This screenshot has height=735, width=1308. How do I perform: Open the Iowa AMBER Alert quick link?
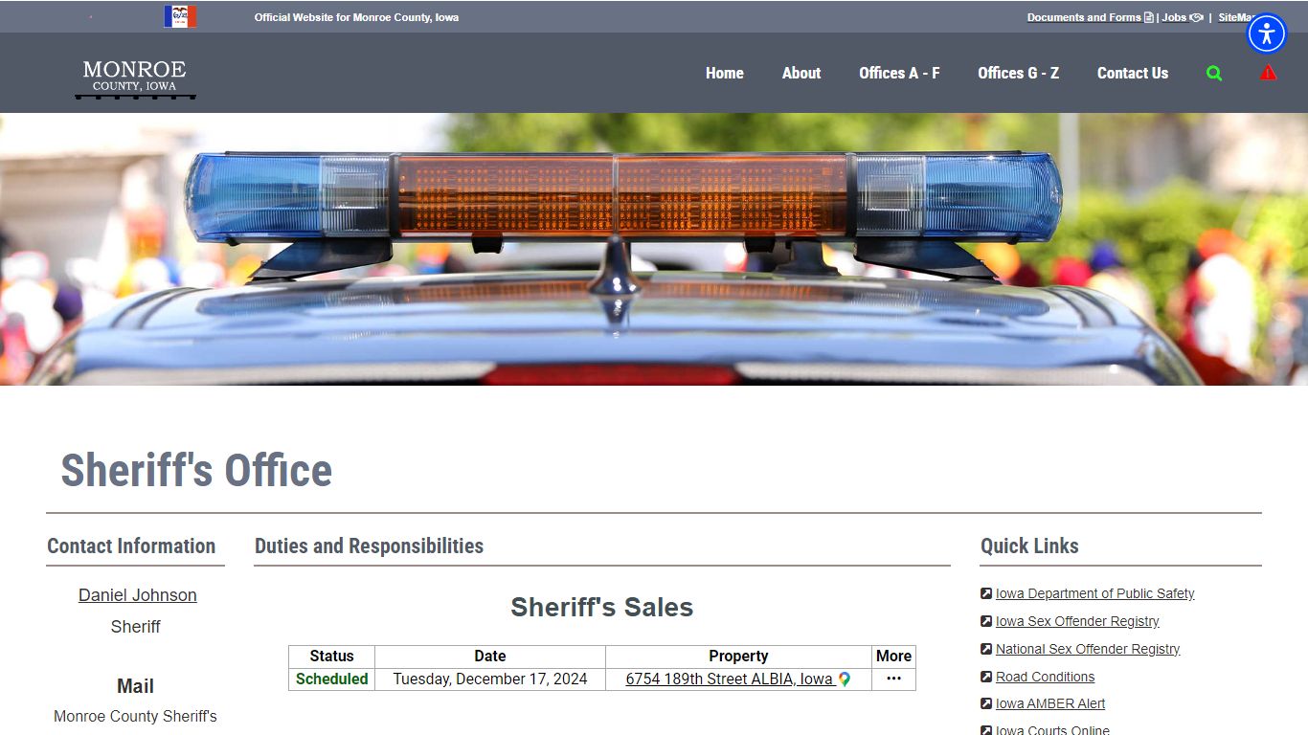1049,703
